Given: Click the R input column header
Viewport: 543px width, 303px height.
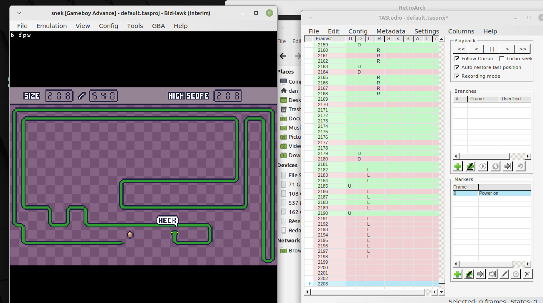Looking at the screenshot, I should tap(379, 39).
